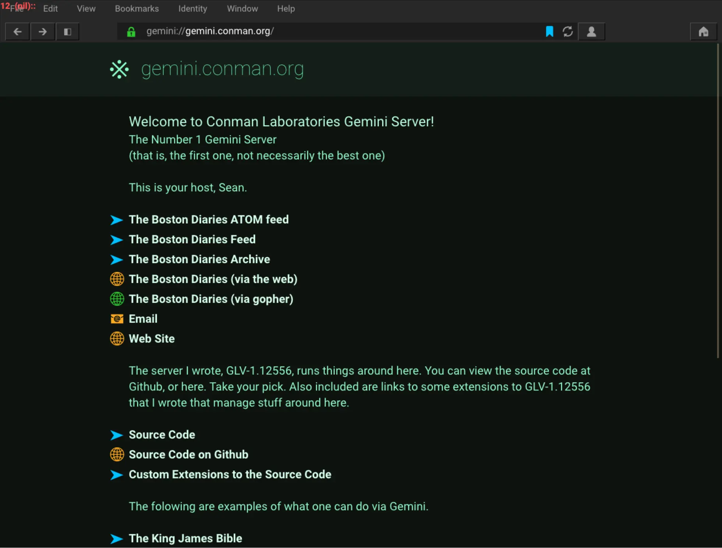
Task: Open the identity profile icon next to reload
Action: pos(592,32)
